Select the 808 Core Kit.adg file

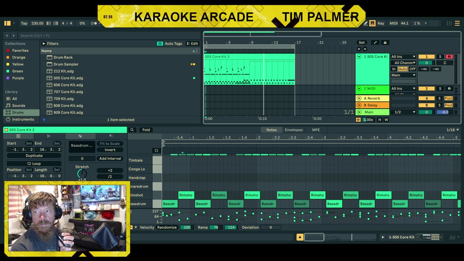coord(68,105)
